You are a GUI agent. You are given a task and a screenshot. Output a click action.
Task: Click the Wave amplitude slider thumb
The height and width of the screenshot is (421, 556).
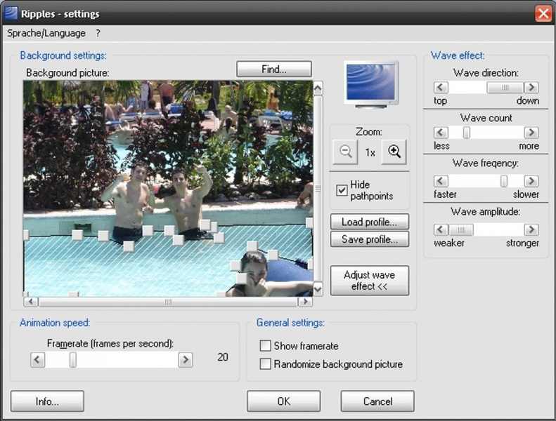click(x=460, y=229)
